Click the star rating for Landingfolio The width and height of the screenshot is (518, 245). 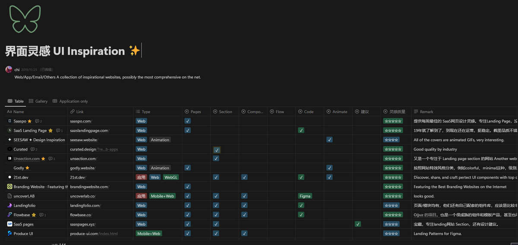tap(392, 205)
